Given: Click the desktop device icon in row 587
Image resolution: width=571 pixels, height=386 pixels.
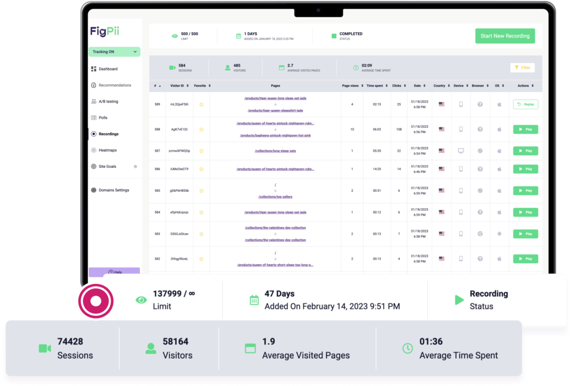Looking at the screenshot, I should [x=461, y=151].
